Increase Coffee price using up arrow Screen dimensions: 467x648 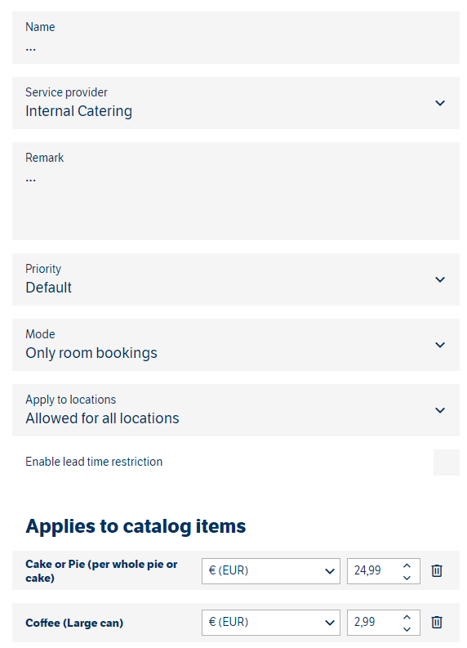[x=407, y=617]
